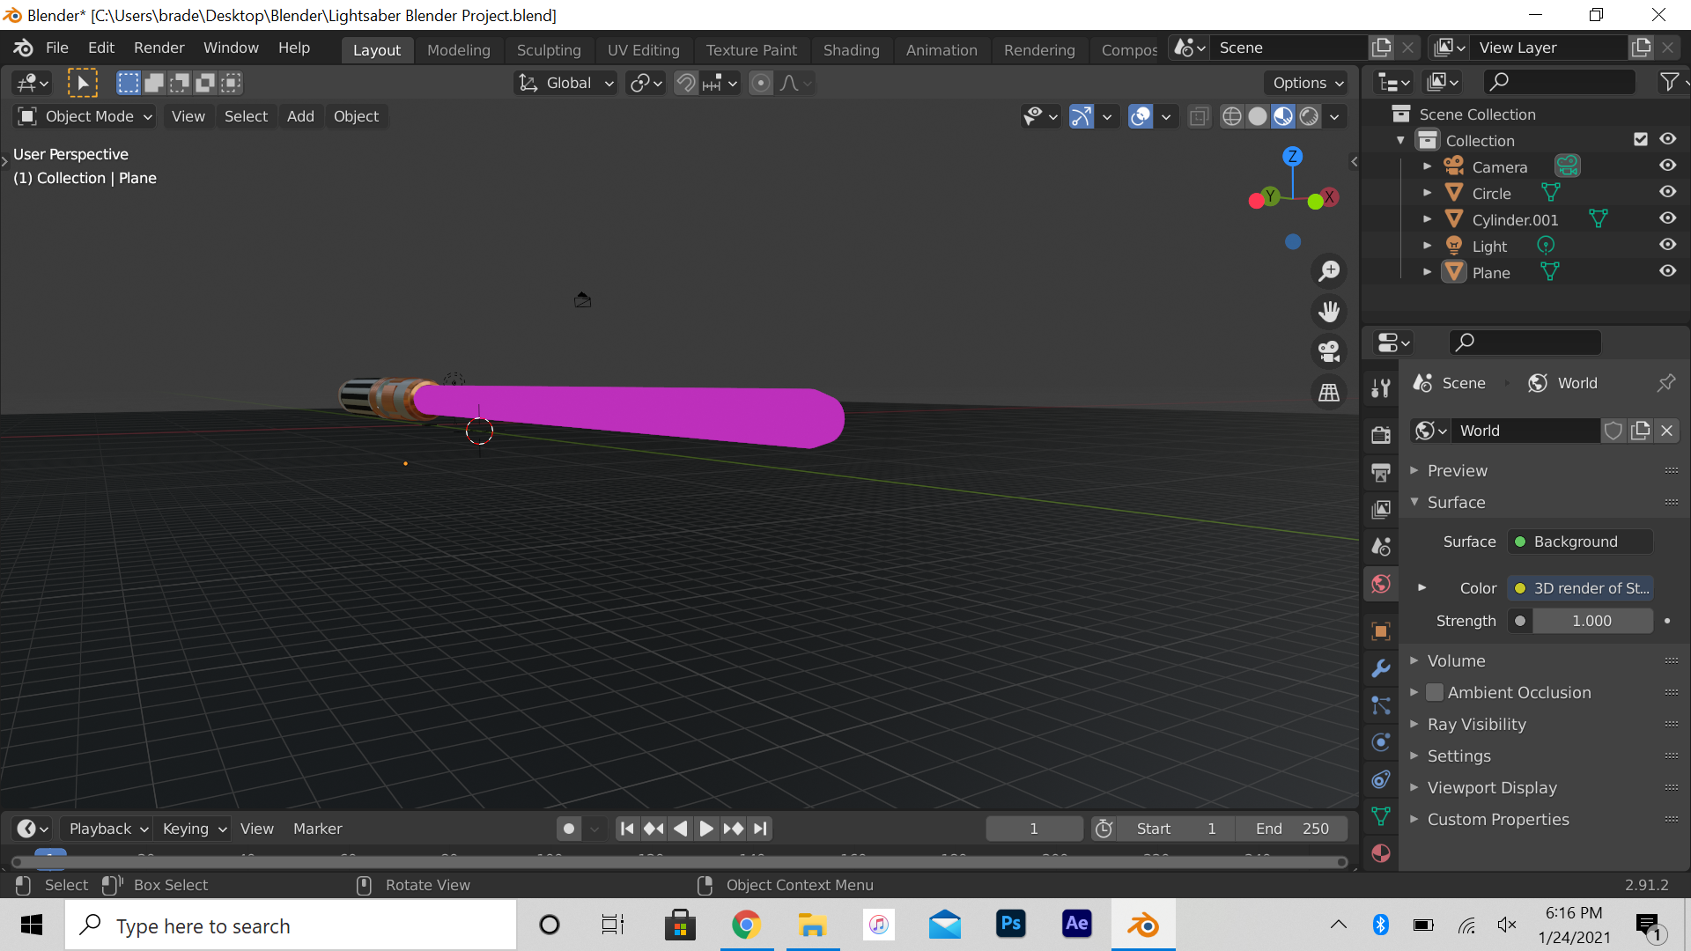This screenshot has width=1691, height=951.
Task: Toggle the World fake user shield icon
Action: coord(1613,431)
